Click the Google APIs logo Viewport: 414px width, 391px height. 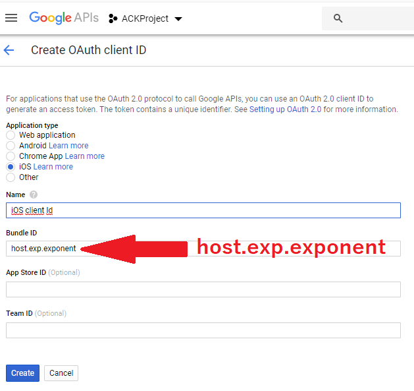click(64, 18)
